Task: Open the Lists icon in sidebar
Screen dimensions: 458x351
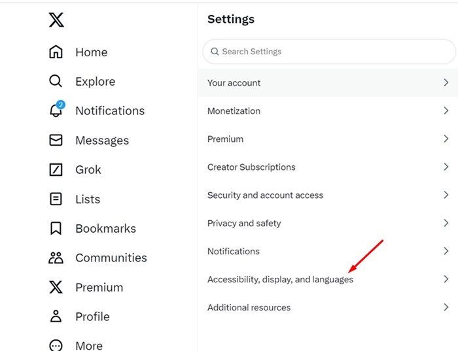Action: click(56, 199)
